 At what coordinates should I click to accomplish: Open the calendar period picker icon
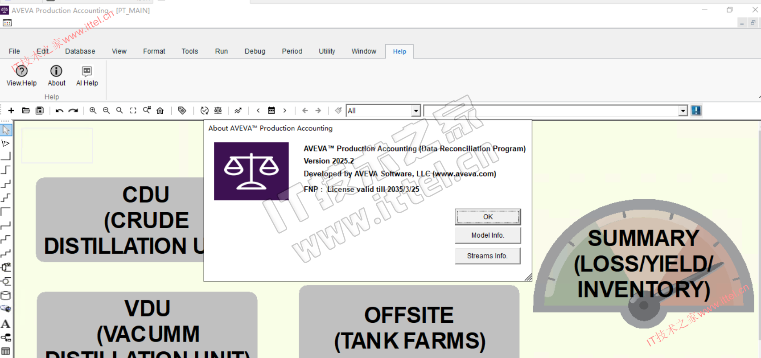pyautogui.click(x=271, y=111)
